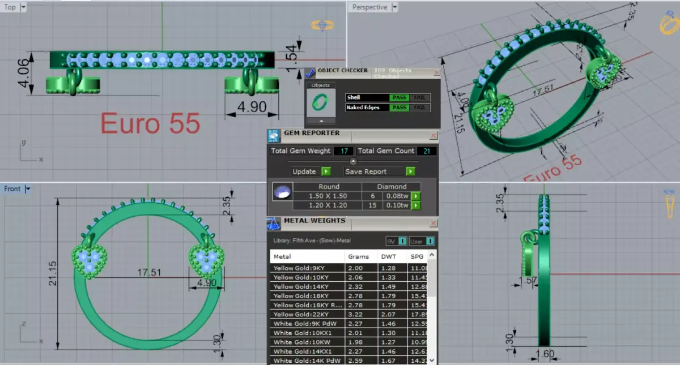Collapse the Gem Reporter section with round arrow
The height and width of the screenshot is (365, 680).
click(x=352, y=161)
